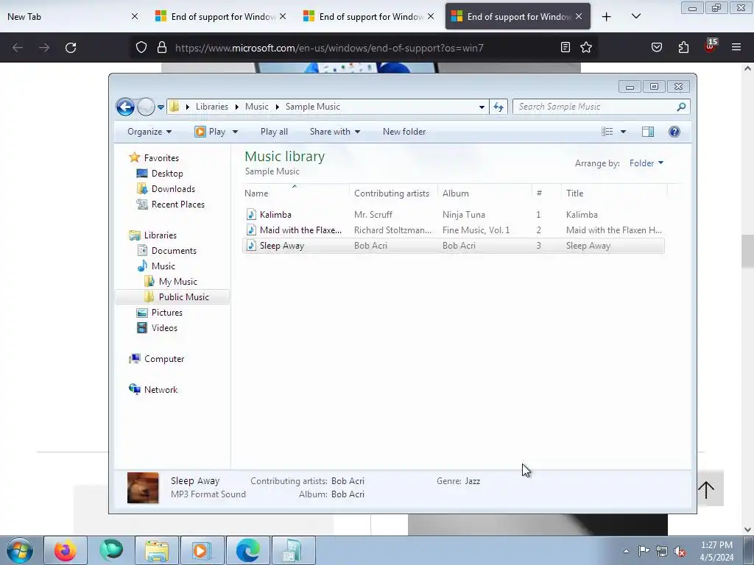This screenshot has height=565, width=754.
Task: Sort by Title column header
Action: coord(613,193)
